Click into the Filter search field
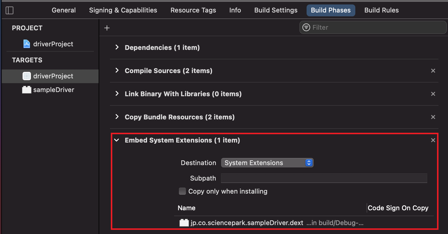Viewport: 448px width, 234px height. [x=373, y=27]
